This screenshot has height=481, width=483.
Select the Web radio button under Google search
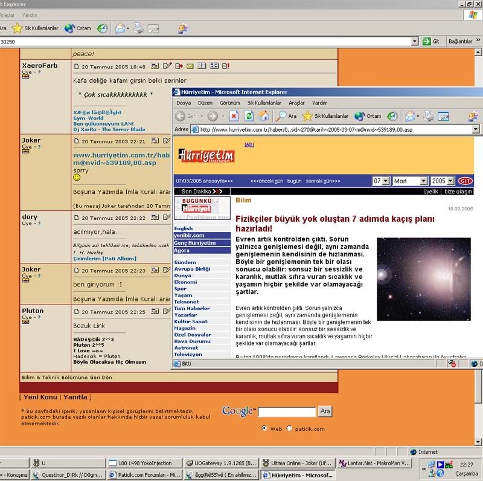[x=264, y=428]
